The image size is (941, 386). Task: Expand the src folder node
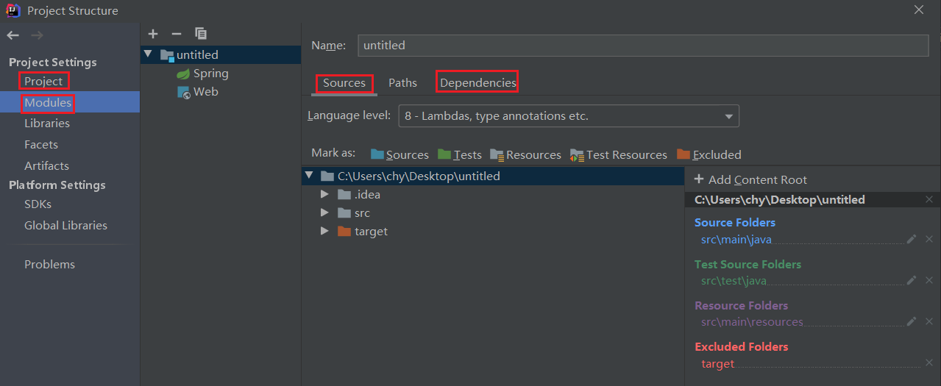point(324,212)
